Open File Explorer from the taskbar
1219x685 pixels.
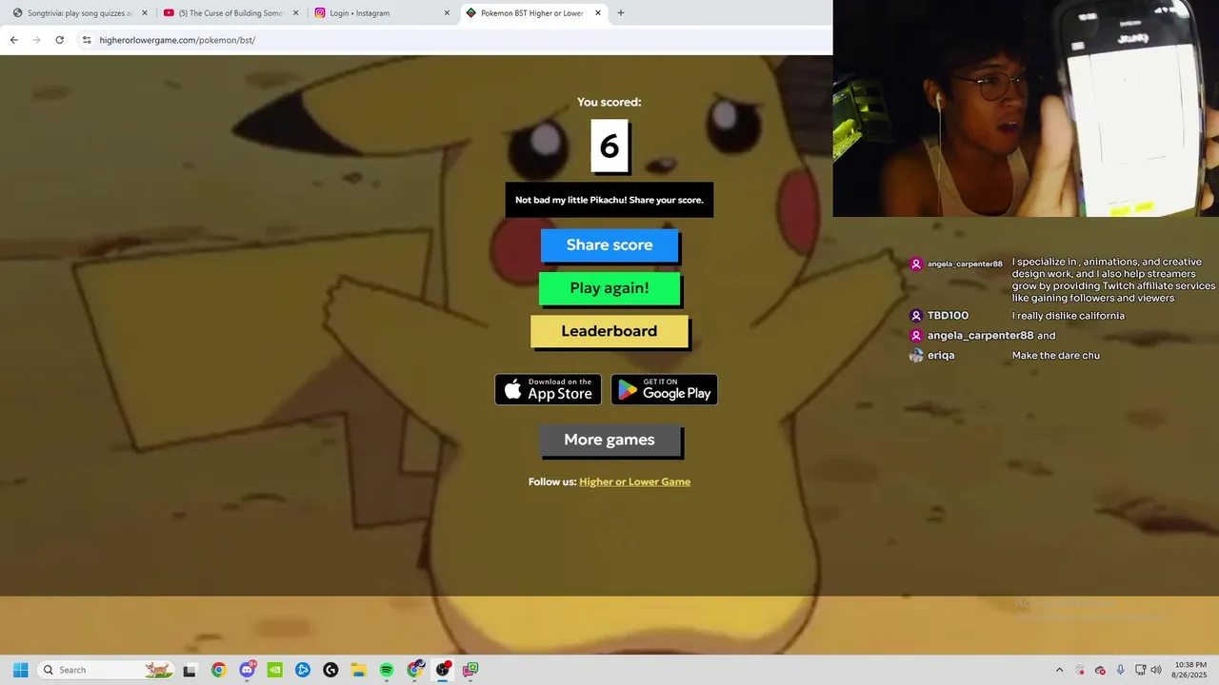358,670
